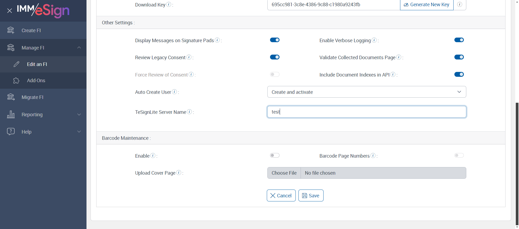
Task: Collapse the Manage FI section
Action: tap(79, 48)
